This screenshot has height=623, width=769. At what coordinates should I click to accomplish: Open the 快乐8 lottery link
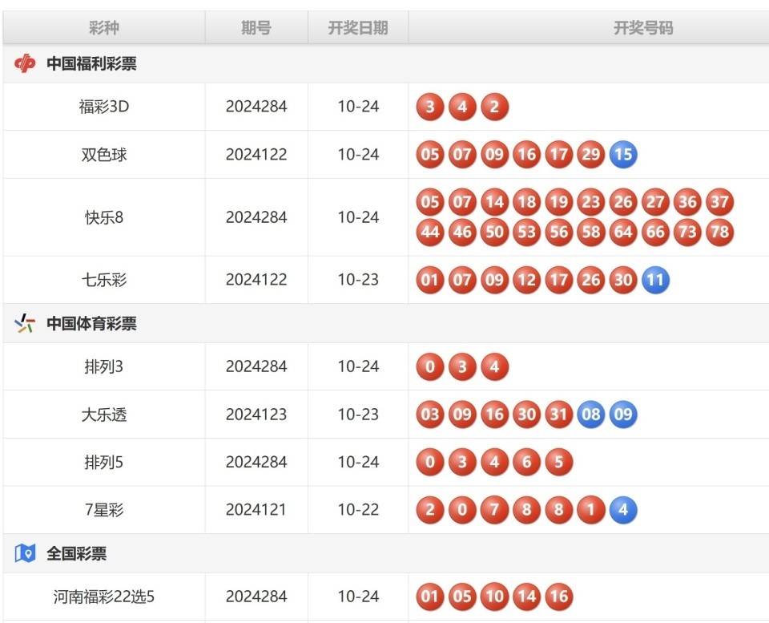click(104, 217)
